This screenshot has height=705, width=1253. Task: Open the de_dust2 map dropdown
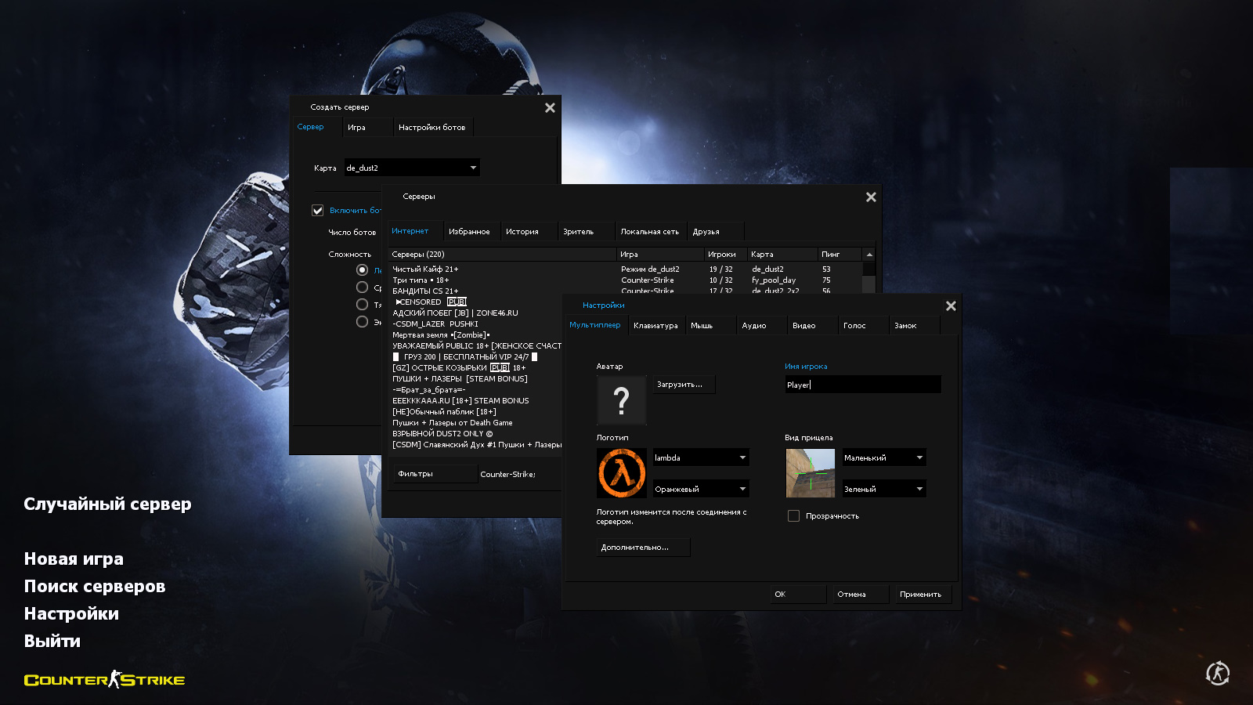(411, 168)
